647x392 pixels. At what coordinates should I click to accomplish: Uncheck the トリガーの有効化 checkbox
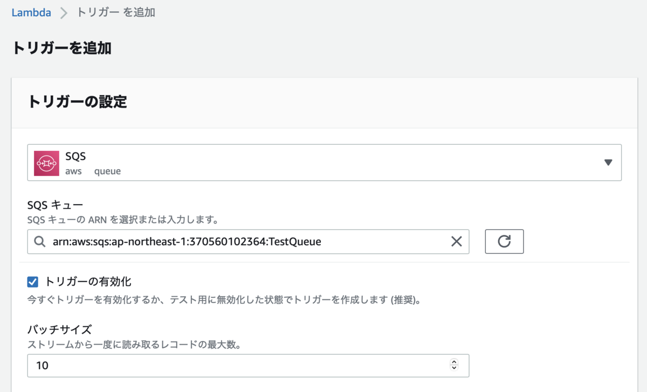(33, 282)
